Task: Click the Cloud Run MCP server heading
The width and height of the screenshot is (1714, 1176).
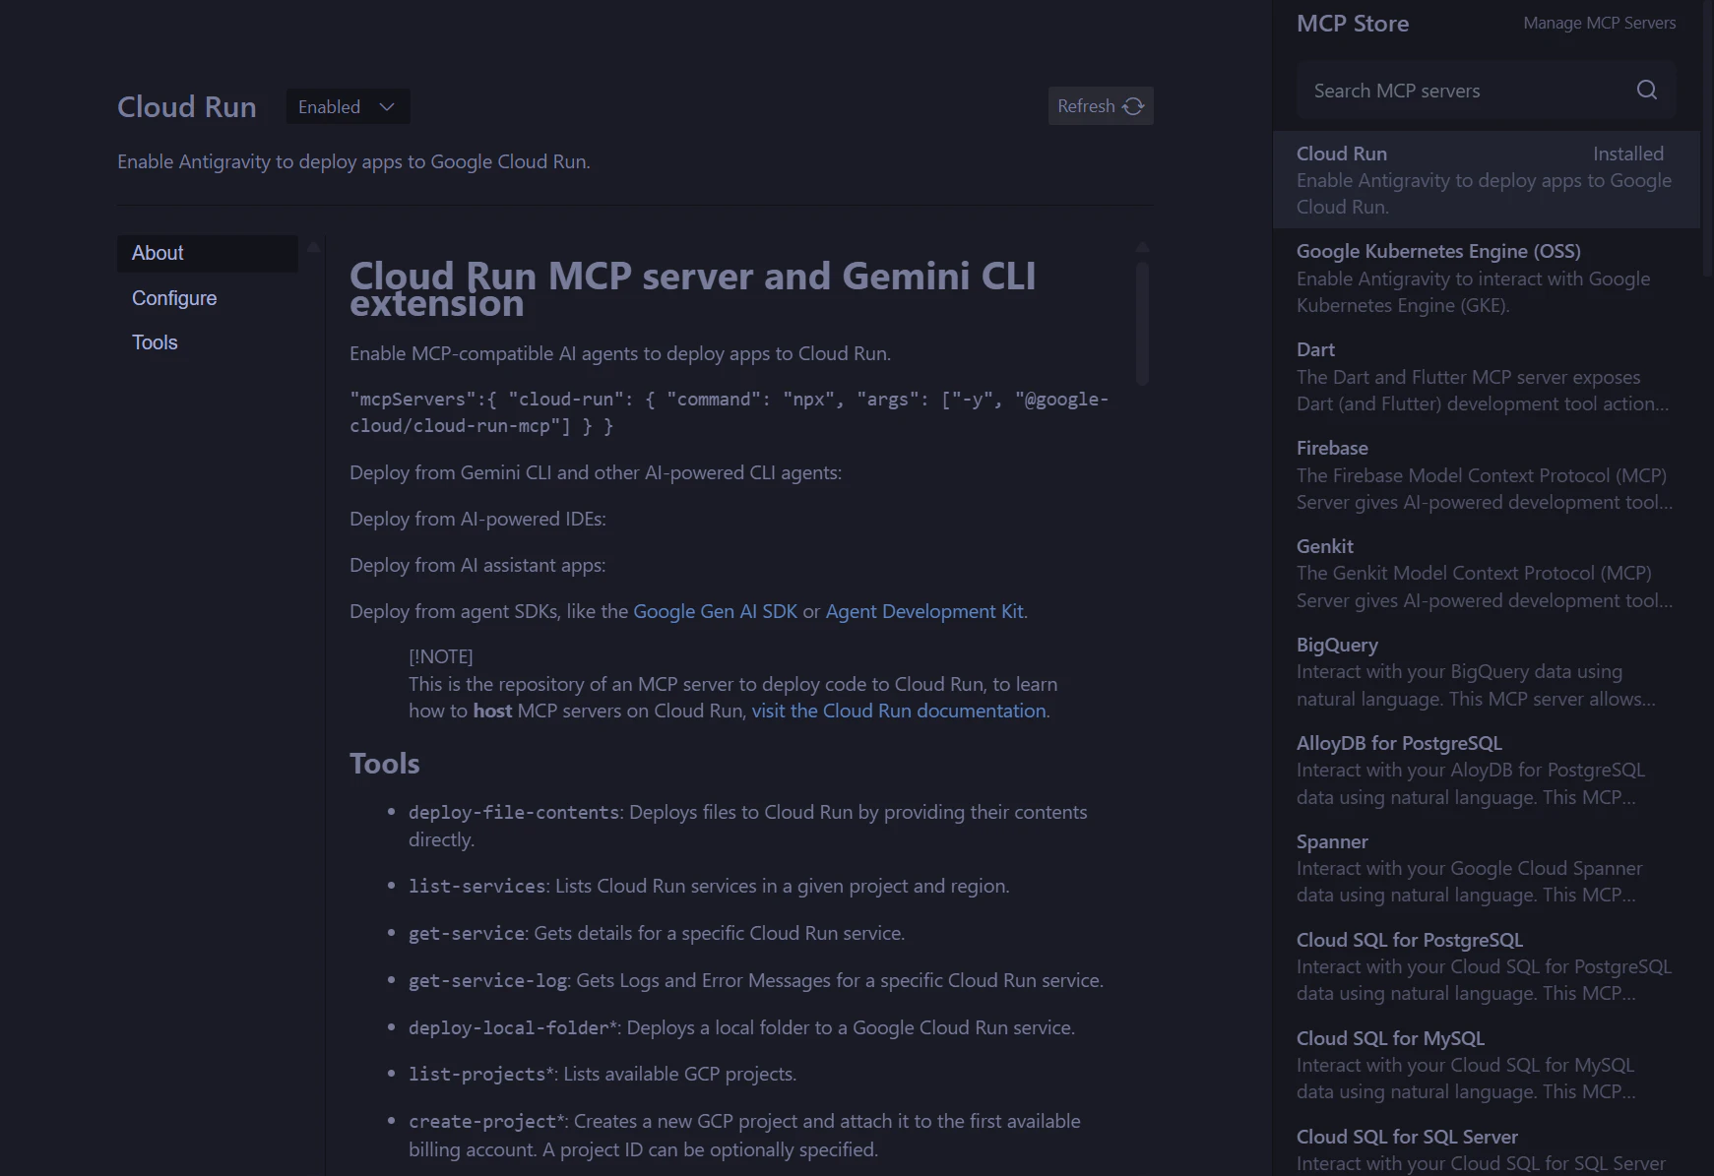Action: point(693,289)
